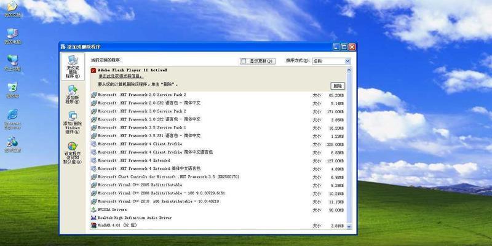The image size is (492, 246).
Task: Click the .NET Framework 3.0 Service Pack 2 icon
Action: (x=93, y=111)
